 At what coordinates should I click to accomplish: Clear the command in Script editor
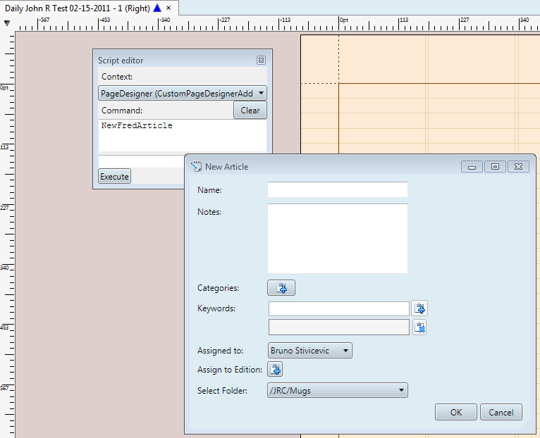tap(250, 111)
